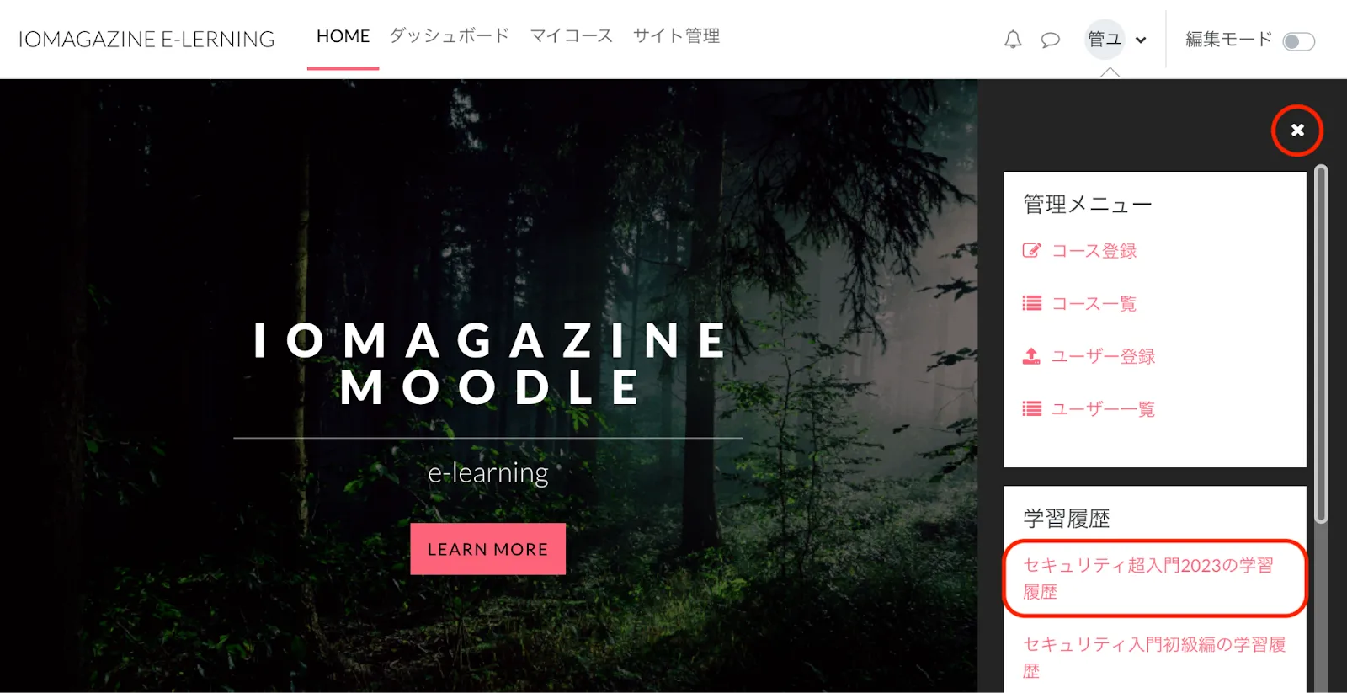Expand the user menu chevron

tap(1141, 40)
